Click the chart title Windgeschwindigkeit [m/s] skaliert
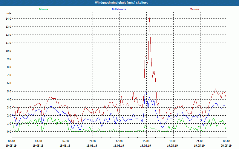The height and width of the screenshot is (149, 239). tap(121, 3)
